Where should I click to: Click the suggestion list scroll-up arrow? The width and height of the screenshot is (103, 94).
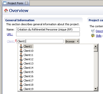coord(96,46)
